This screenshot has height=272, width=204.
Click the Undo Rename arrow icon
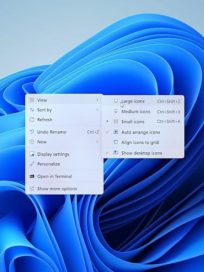tap(32, 132)
